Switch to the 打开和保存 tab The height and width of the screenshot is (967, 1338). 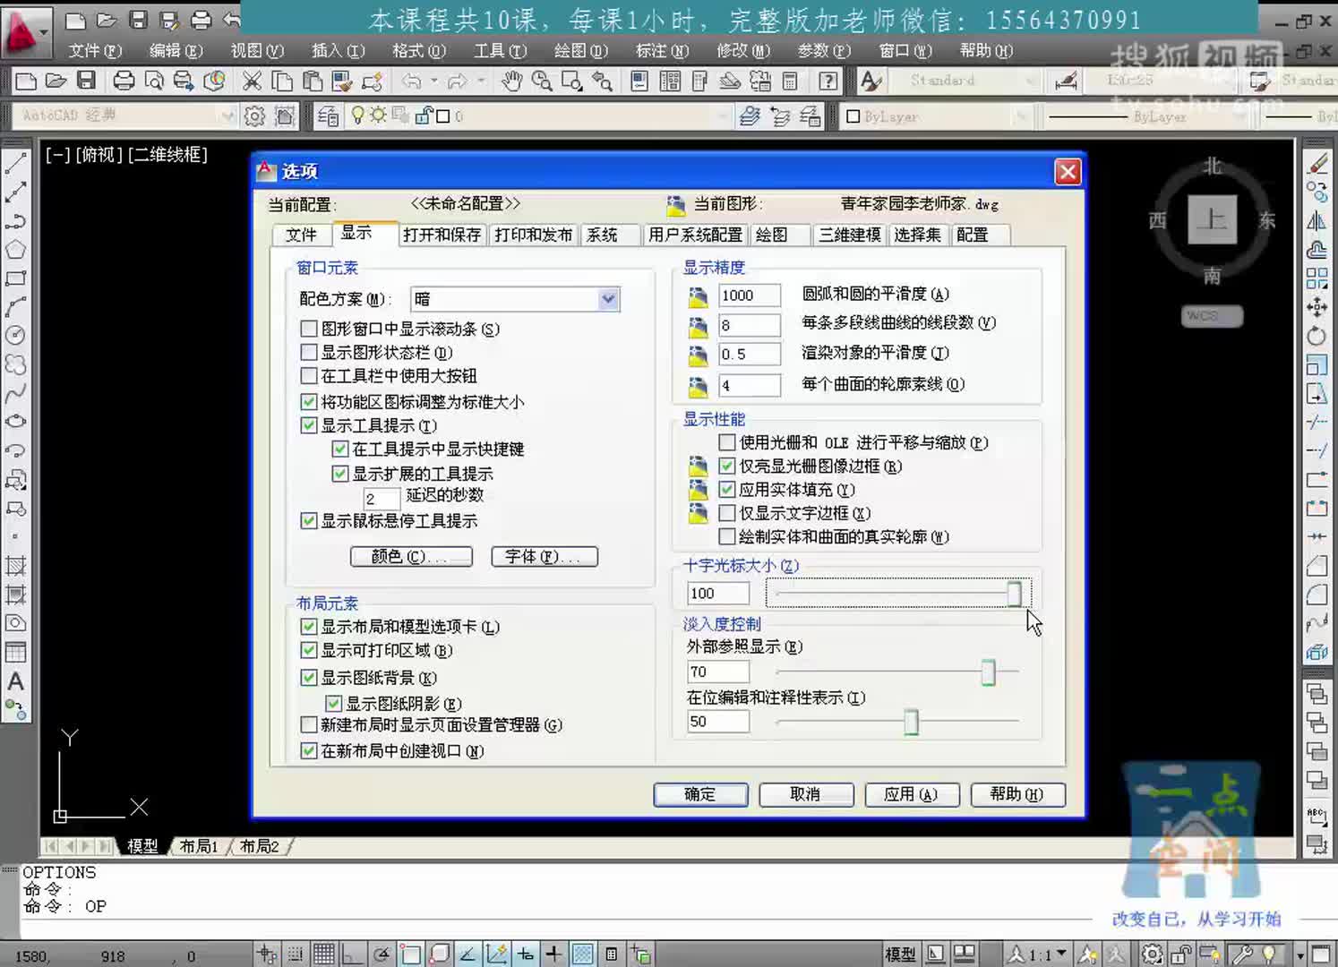click(442, 234)
